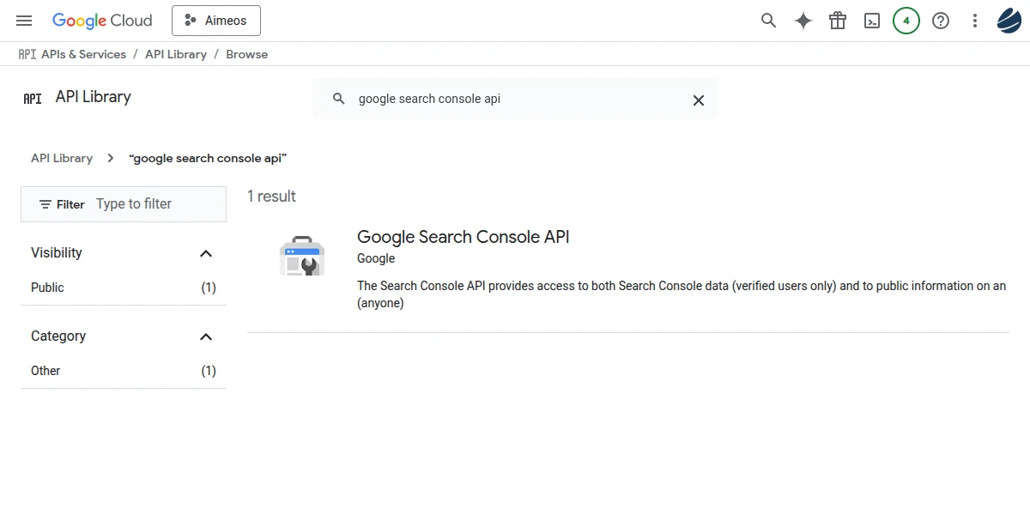Collapse the Category filter section
Viewport: 1030px width, 515px height.
coord(206,336)
